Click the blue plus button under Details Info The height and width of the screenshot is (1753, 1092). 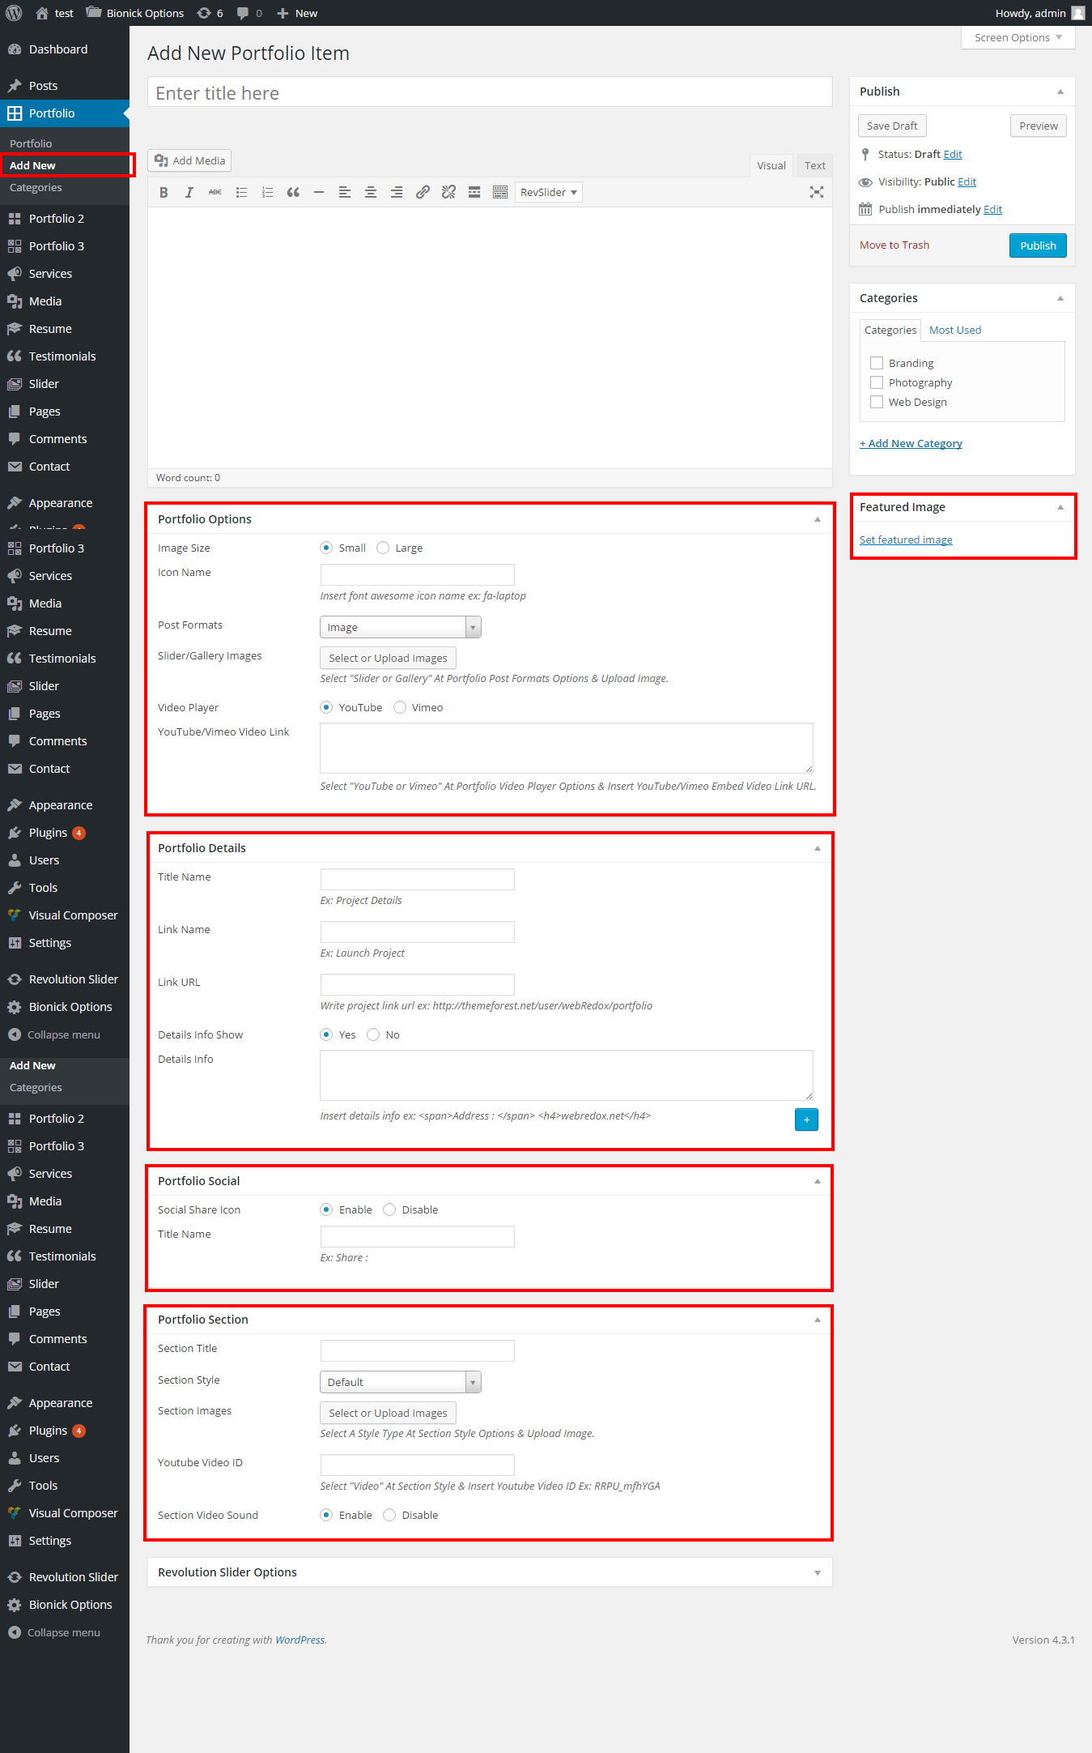(806, 1120)
